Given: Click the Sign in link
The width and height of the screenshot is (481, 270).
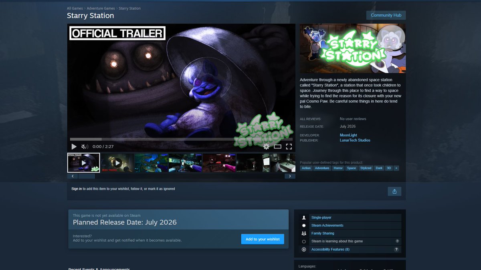Looking at the screenshot, I should click(77, 189).
